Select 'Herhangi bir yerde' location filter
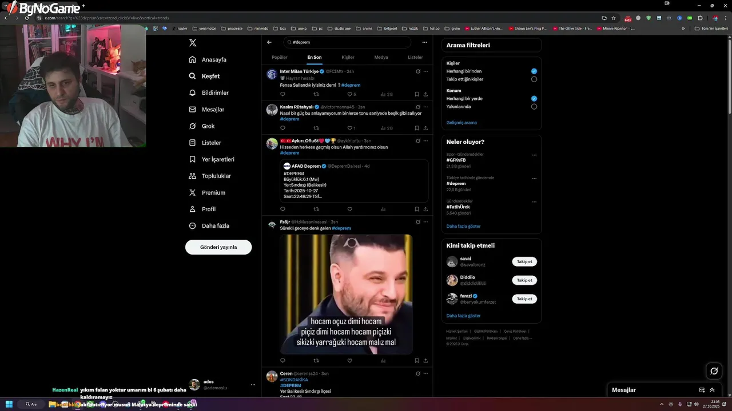Image resolution: width=732 pixels, height=411 pixels. pyautogui.click(x=534, y=99)
